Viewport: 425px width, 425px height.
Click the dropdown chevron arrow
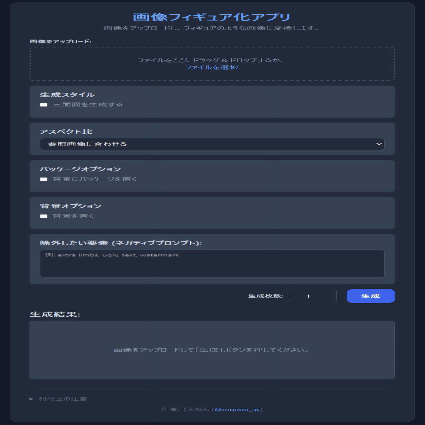coord(379,144)
